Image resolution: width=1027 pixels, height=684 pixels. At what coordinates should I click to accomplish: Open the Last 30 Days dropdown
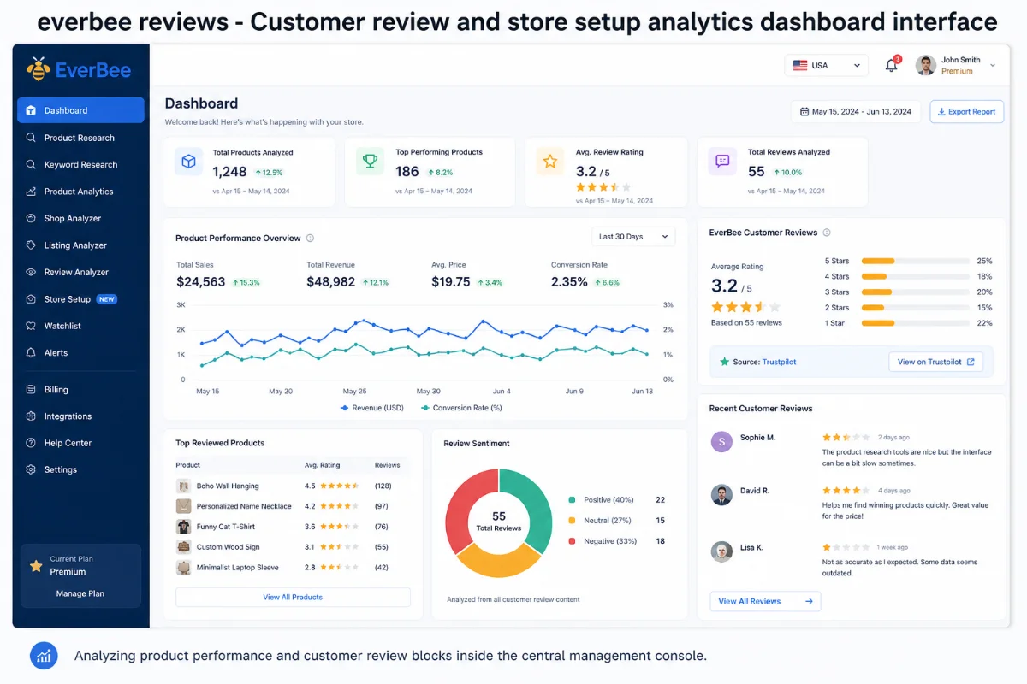633,237
